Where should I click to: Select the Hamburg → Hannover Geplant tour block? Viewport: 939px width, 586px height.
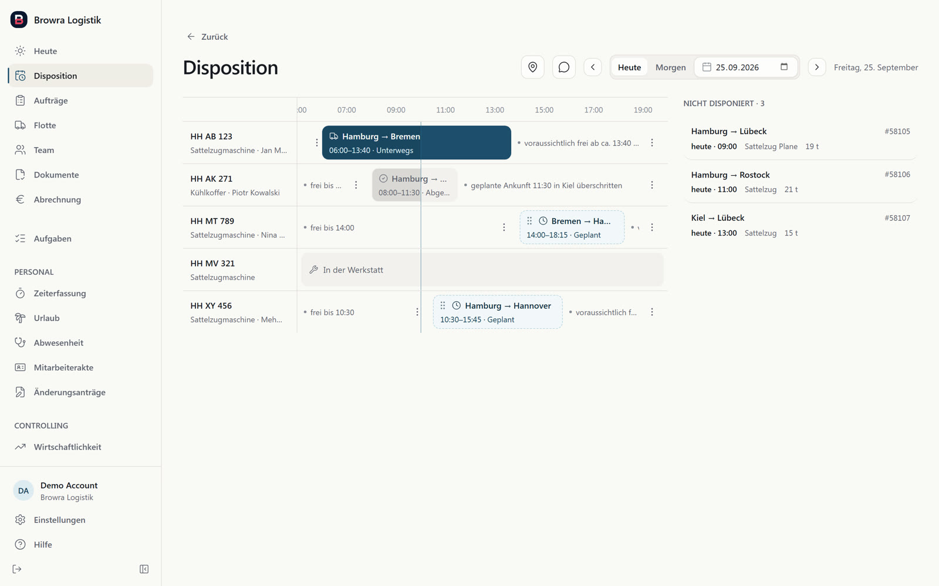498,312
